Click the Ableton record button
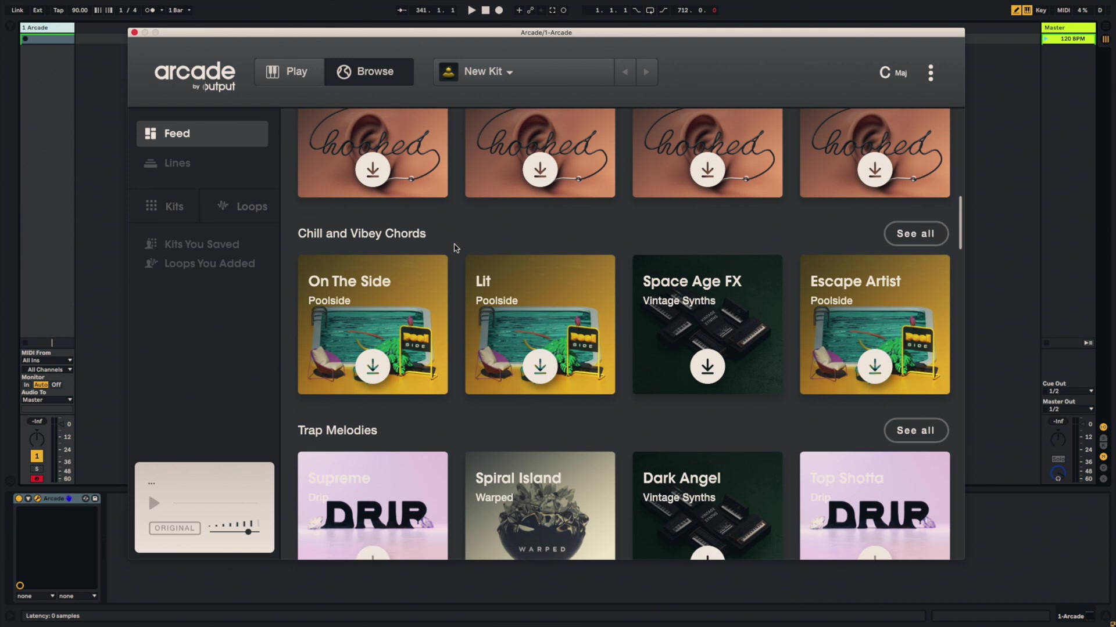 [x=499, y=10]
